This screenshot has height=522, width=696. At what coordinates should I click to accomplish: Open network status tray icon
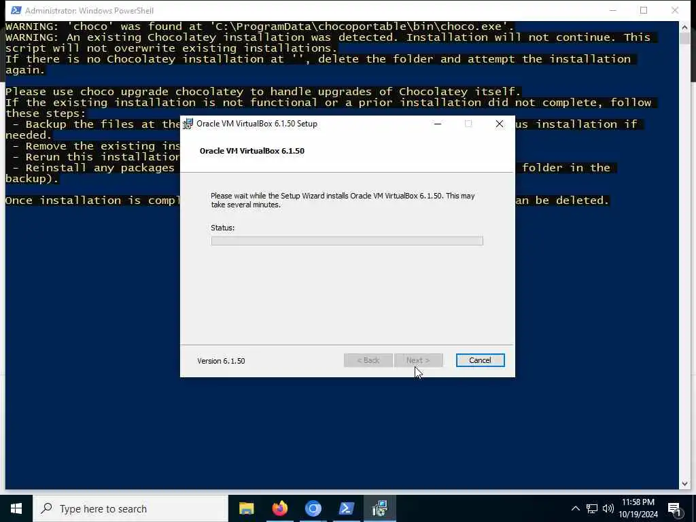592,508
